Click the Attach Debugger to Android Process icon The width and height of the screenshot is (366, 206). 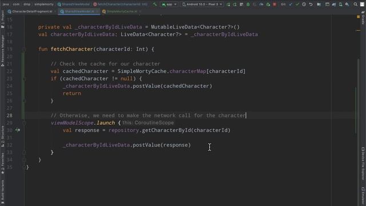point(268,4)
